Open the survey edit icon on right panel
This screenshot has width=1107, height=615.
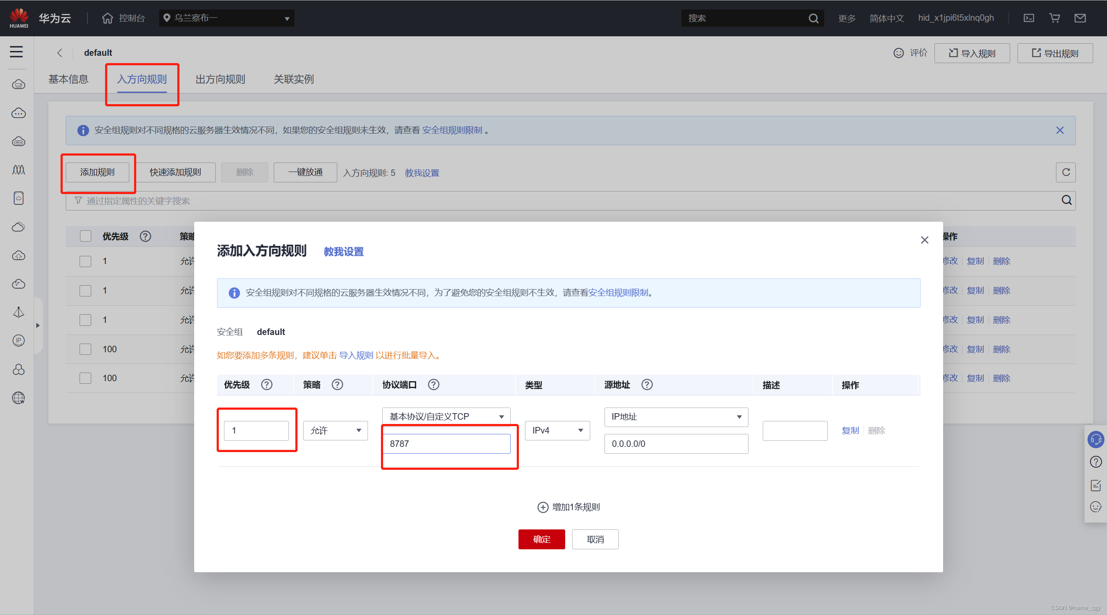coord(1096,485)
